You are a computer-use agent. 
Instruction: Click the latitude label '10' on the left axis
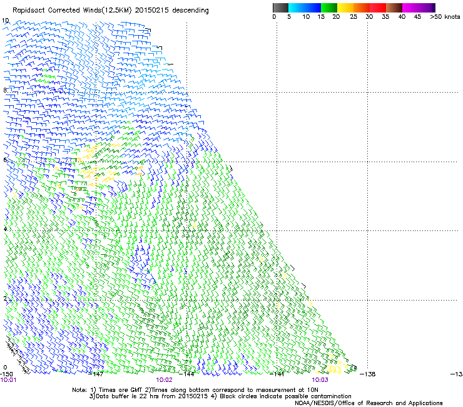[5, 21]
